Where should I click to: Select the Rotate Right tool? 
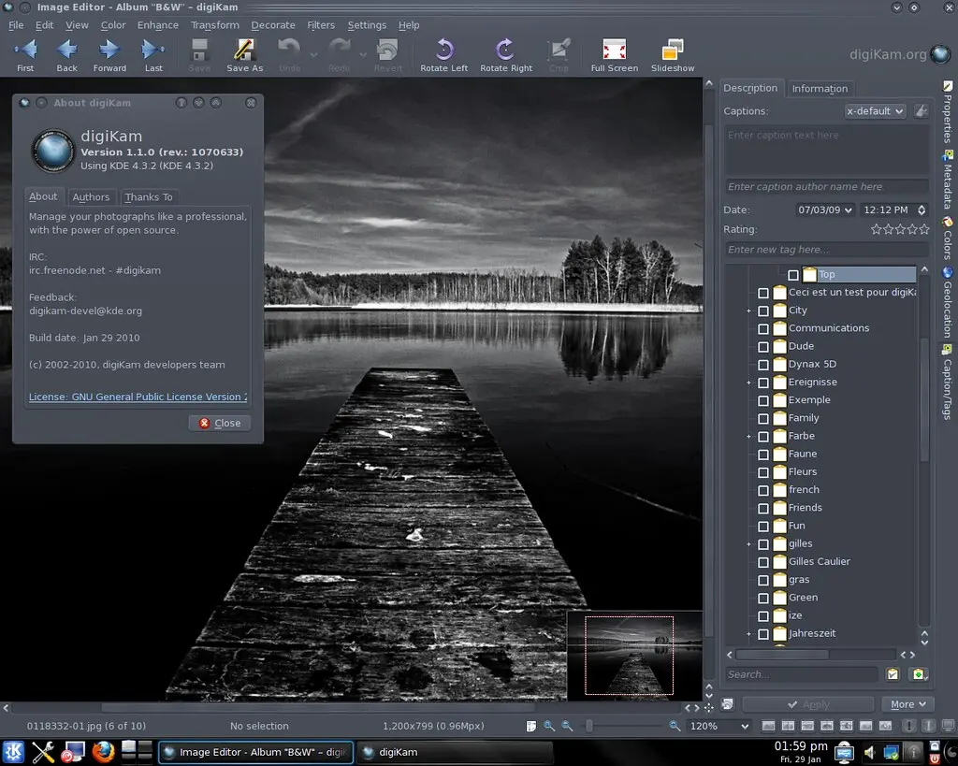pyautogui.click(x=505, y=53)
